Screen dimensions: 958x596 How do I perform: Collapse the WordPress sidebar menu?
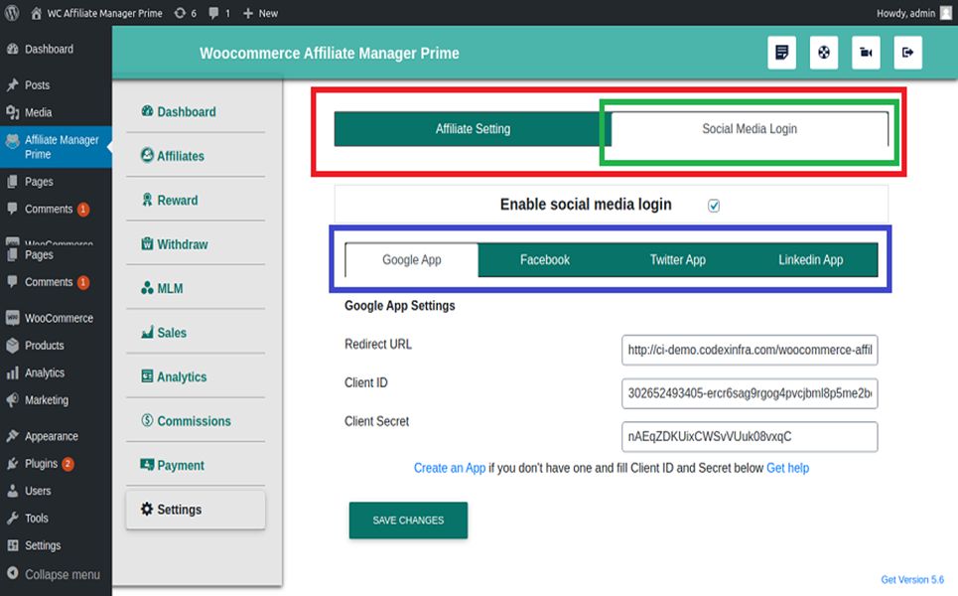54,574
